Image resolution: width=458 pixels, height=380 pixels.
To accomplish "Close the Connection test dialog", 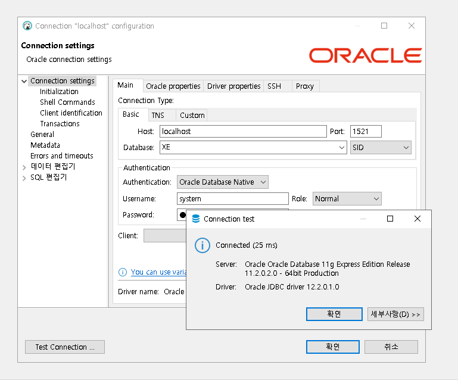I will [x=418, y=219].
